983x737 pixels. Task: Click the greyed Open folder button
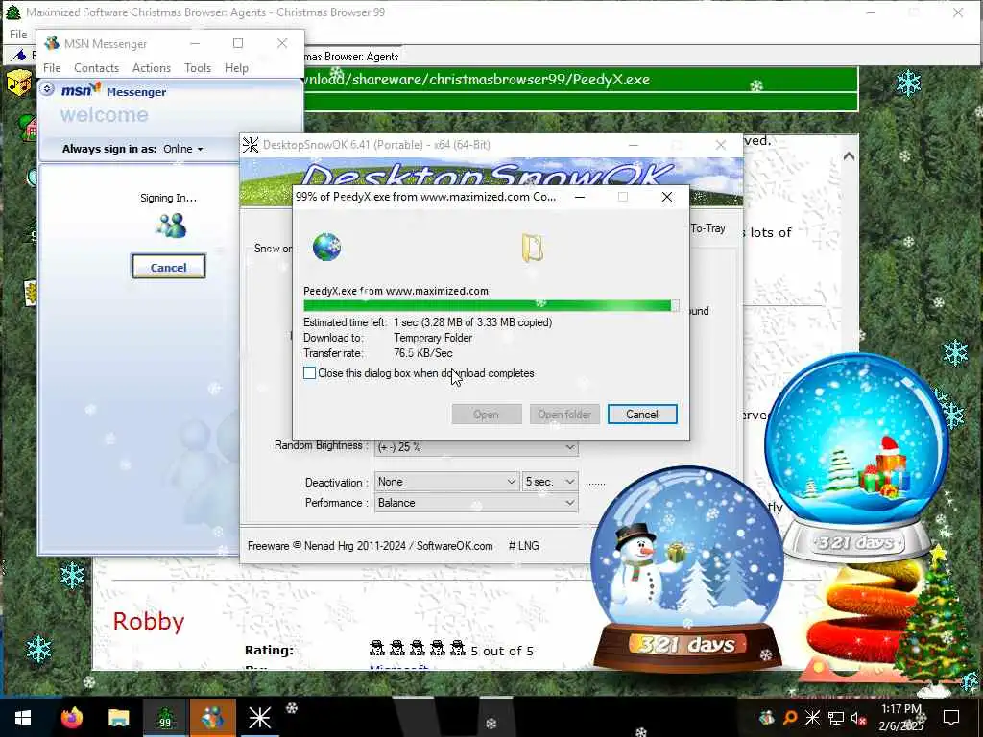[564, 415]
